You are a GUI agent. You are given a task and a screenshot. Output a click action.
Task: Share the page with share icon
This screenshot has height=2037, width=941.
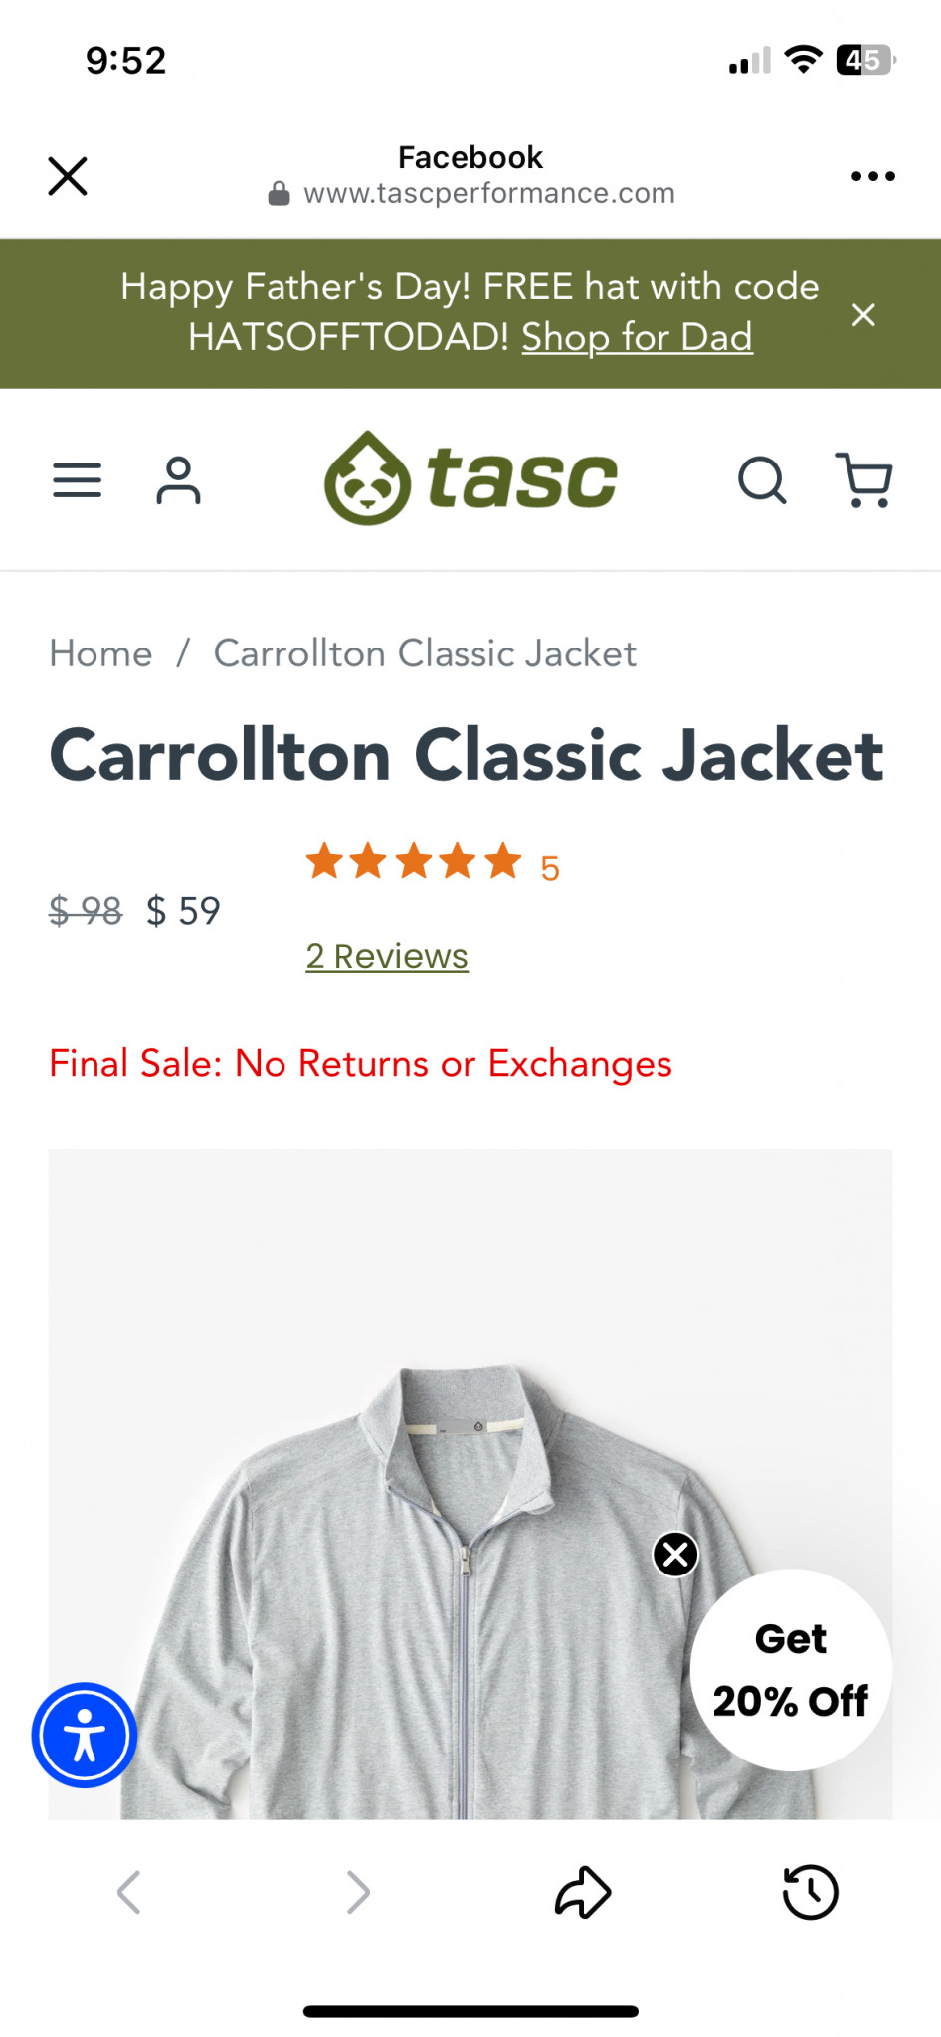click(x=583, y=1891)
